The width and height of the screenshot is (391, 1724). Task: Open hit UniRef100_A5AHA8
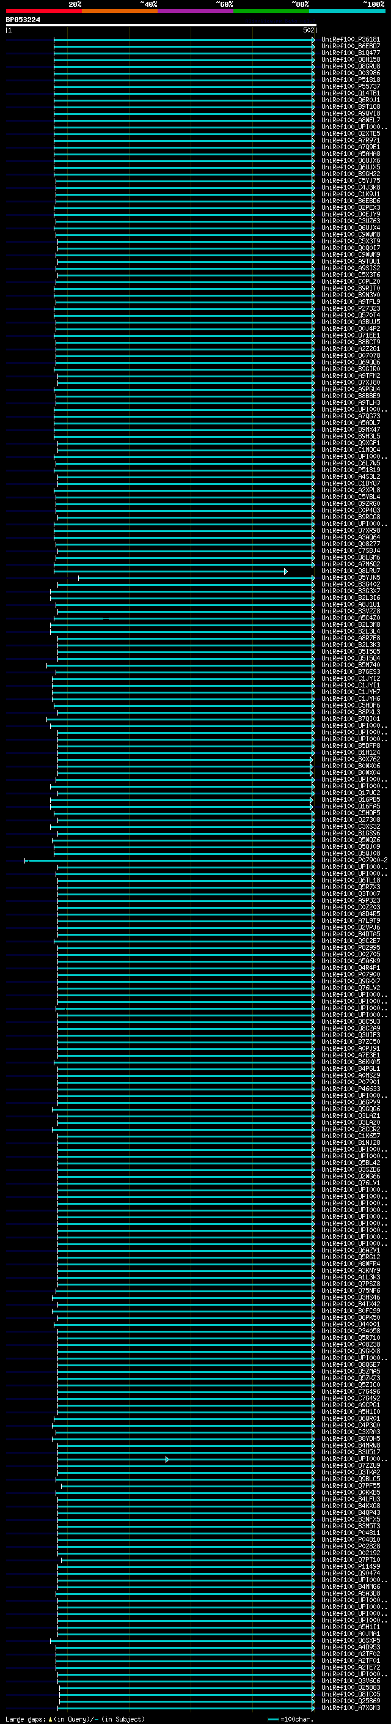(x=350, y=154)
